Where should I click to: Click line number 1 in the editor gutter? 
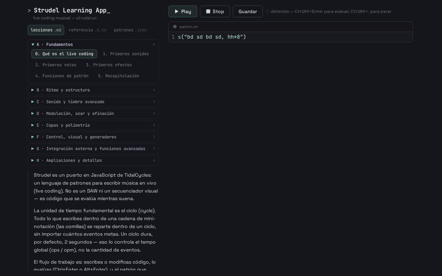click(173, 37)
